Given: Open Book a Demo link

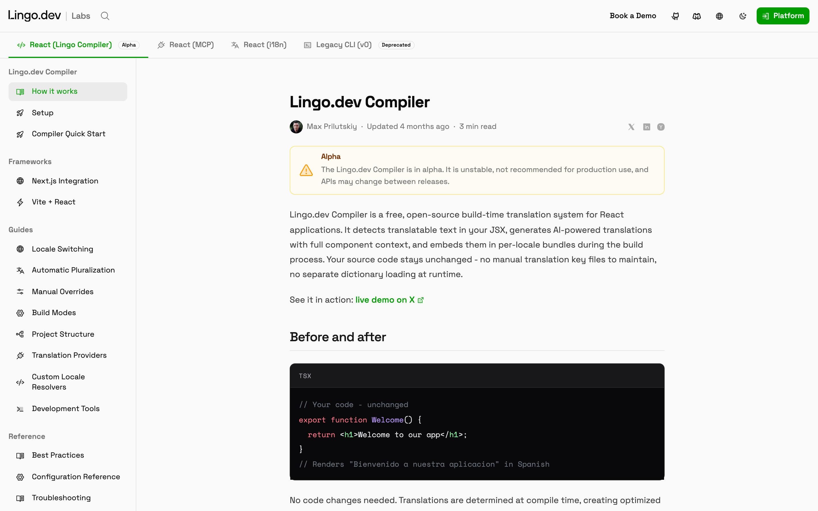Looking at the screenshot, I should (633, 16).
